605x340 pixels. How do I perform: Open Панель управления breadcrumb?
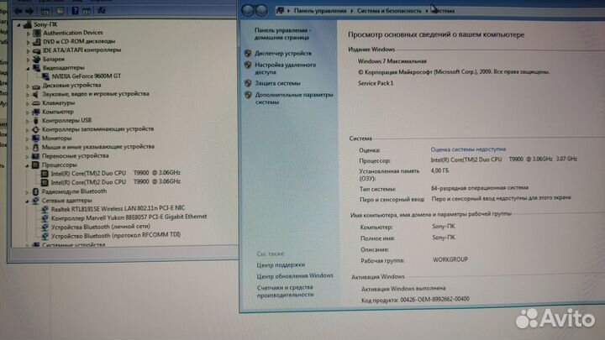pyautogui.click(x=320, y=11)
